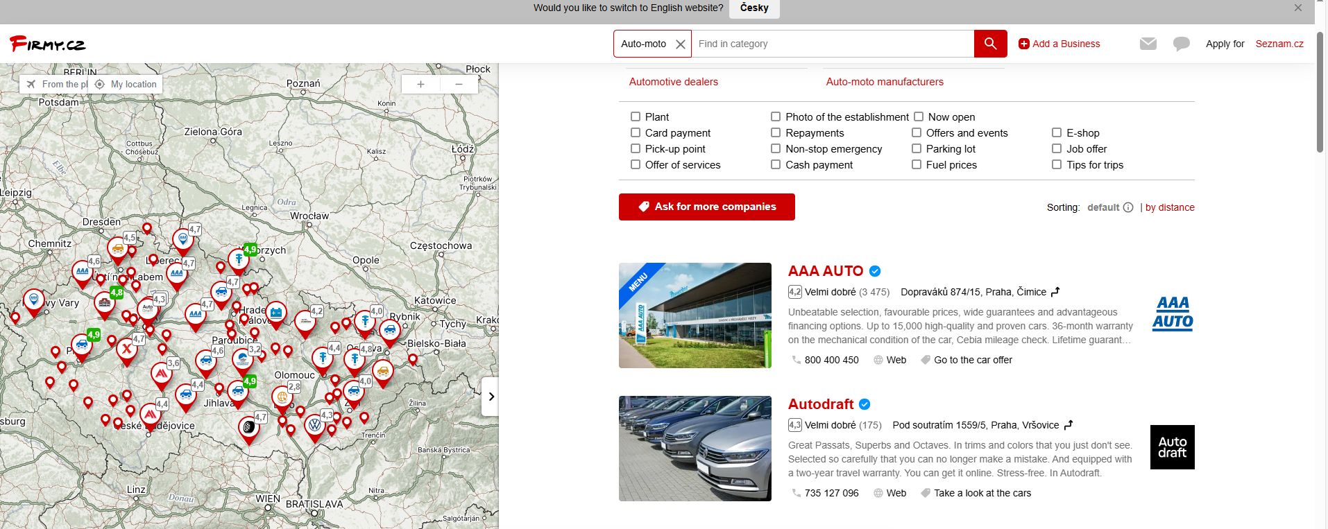Click the Firmy.cz logo
This screenshot has width=1328, height=529.
pos(47,44)
